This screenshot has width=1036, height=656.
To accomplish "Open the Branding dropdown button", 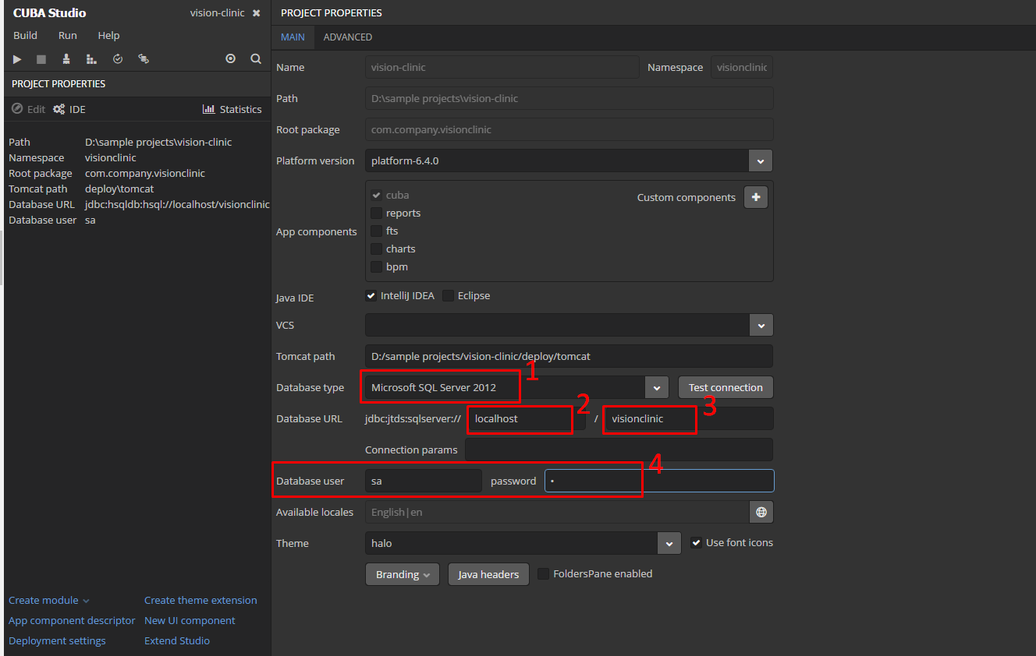I will 402,574.
